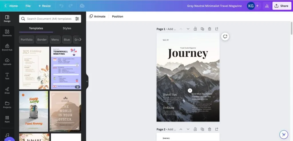Open the Draw tool
Image resolution: width=293 pixels, height=141 pixels.
click(x=7, y=91)
